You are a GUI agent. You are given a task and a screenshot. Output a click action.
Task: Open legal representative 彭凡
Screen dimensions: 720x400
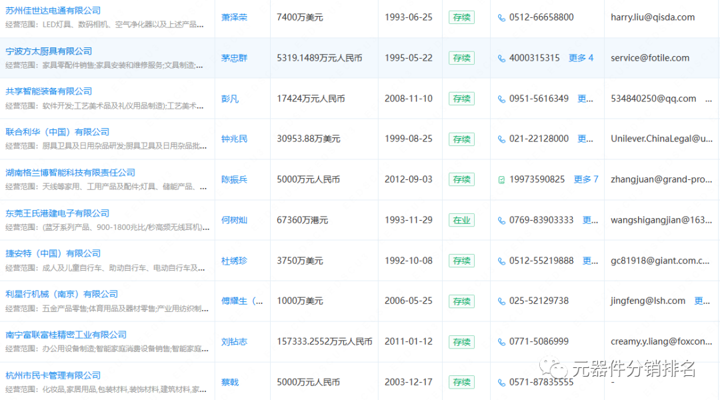(x=230, y=99)
